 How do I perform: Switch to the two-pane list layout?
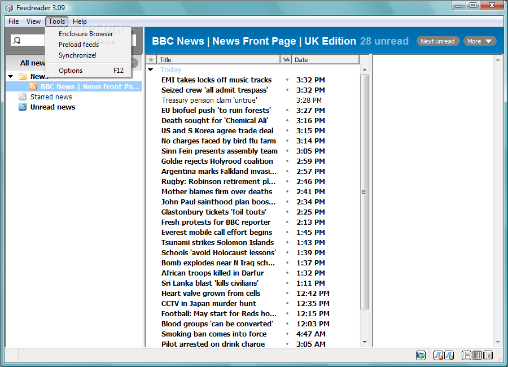coord(488,355)
